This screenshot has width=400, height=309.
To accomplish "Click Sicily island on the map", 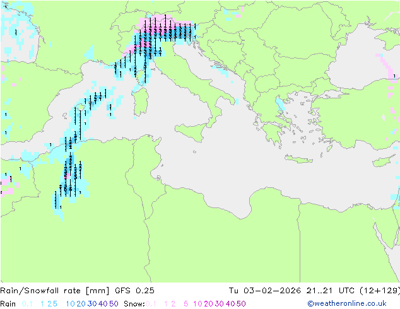I will click(192, 132).
